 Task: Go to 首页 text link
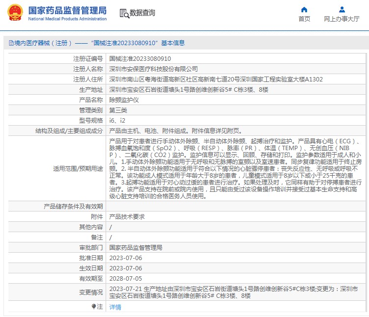(304, 19)
